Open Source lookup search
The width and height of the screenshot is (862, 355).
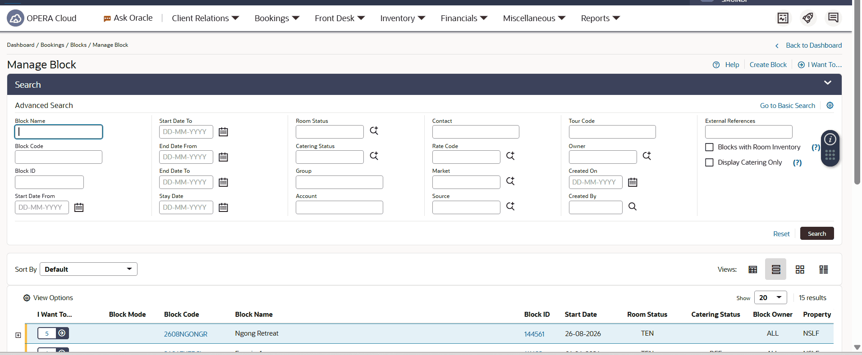pyautogui.click(x=510, y=206)
